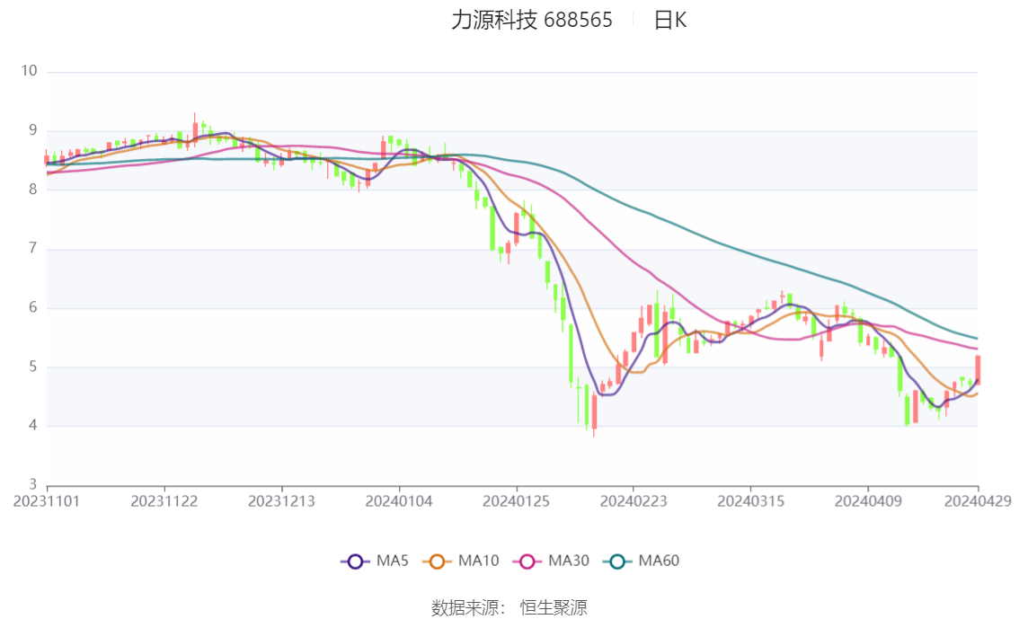Click the 20240125 x-axis date label

[x=516, y=501]
